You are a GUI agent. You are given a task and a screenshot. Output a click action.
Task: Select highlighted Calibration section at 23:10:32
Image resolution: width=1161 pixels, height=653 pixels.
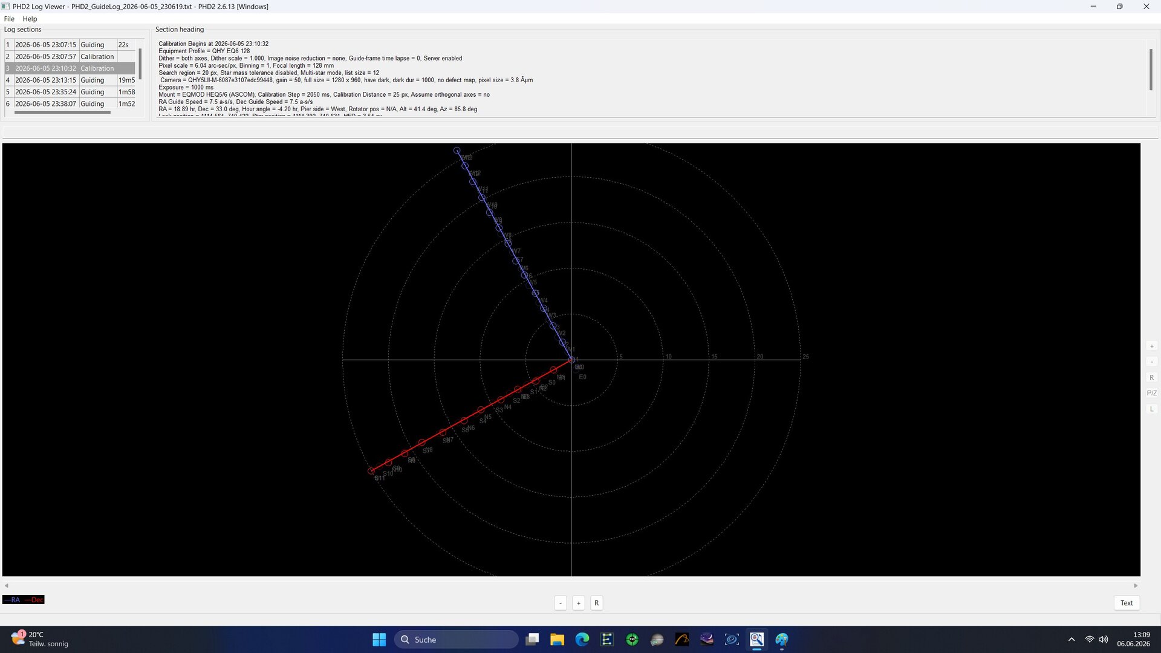pos(70,68)
